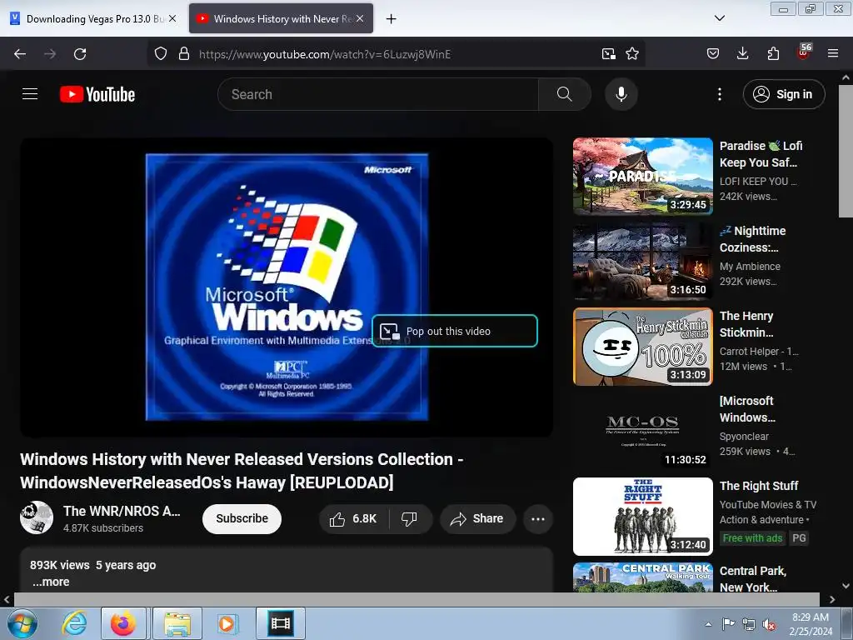Image resolution: width=853 pixels, height=640 pixels.
Task: Click horizontal scrollbar right arrow
Action: click(x=832, y=599)
